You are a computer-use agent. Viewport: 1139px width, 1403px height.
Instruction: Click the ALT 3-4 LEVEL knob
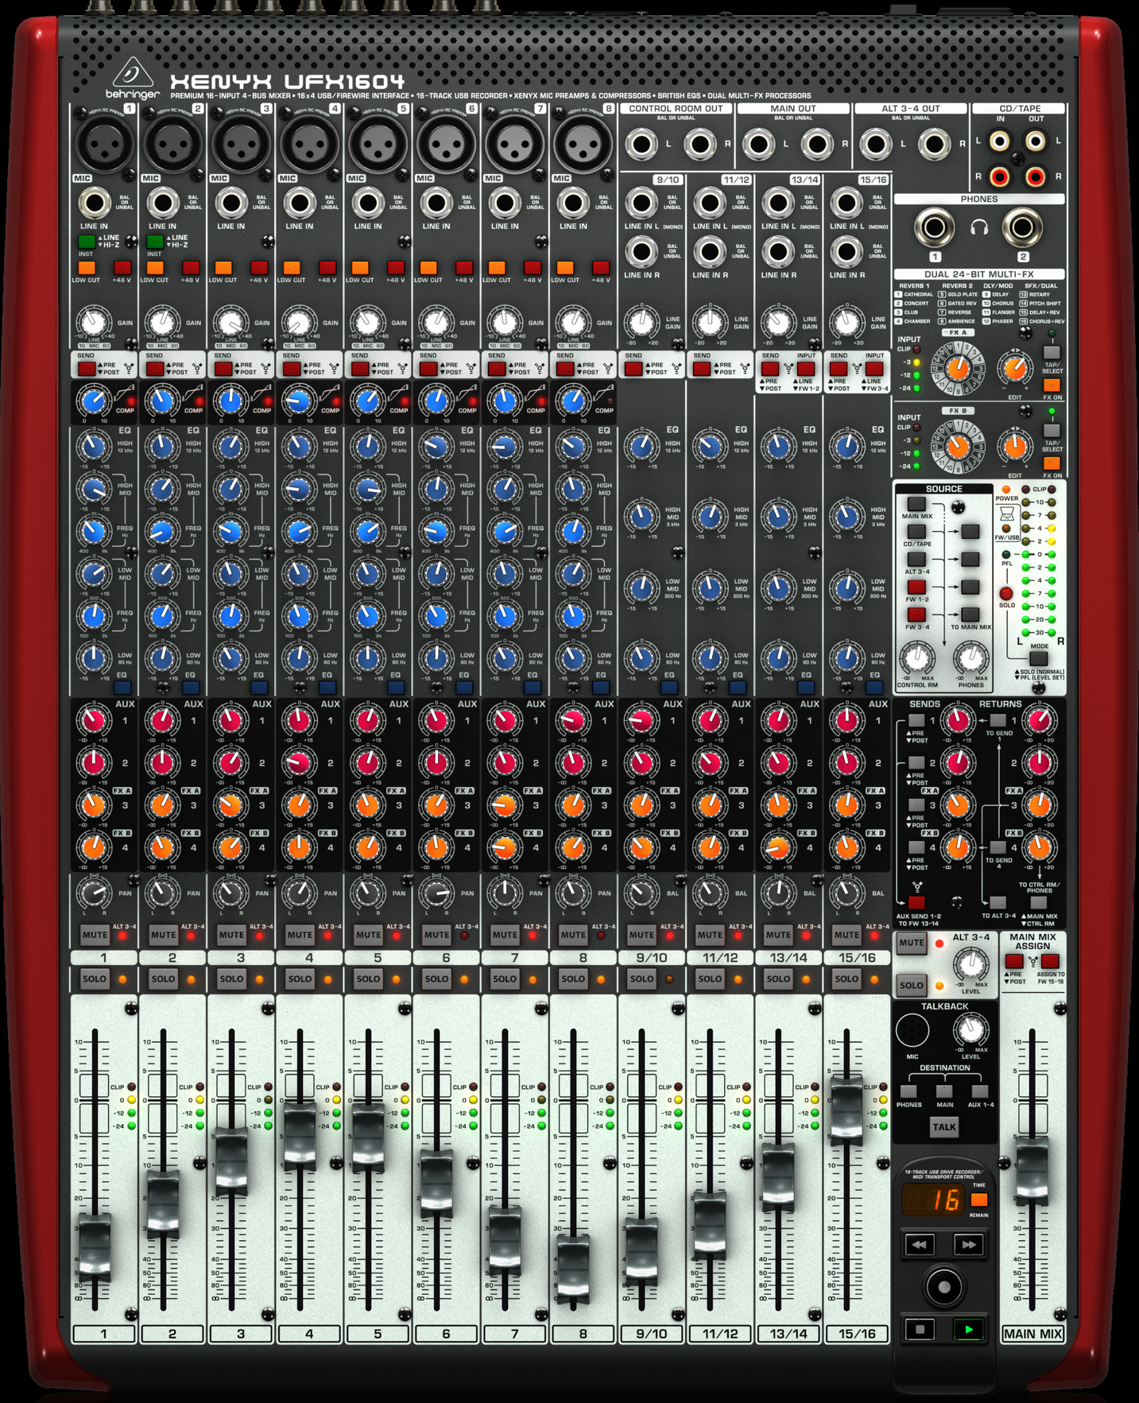point(970,964)
